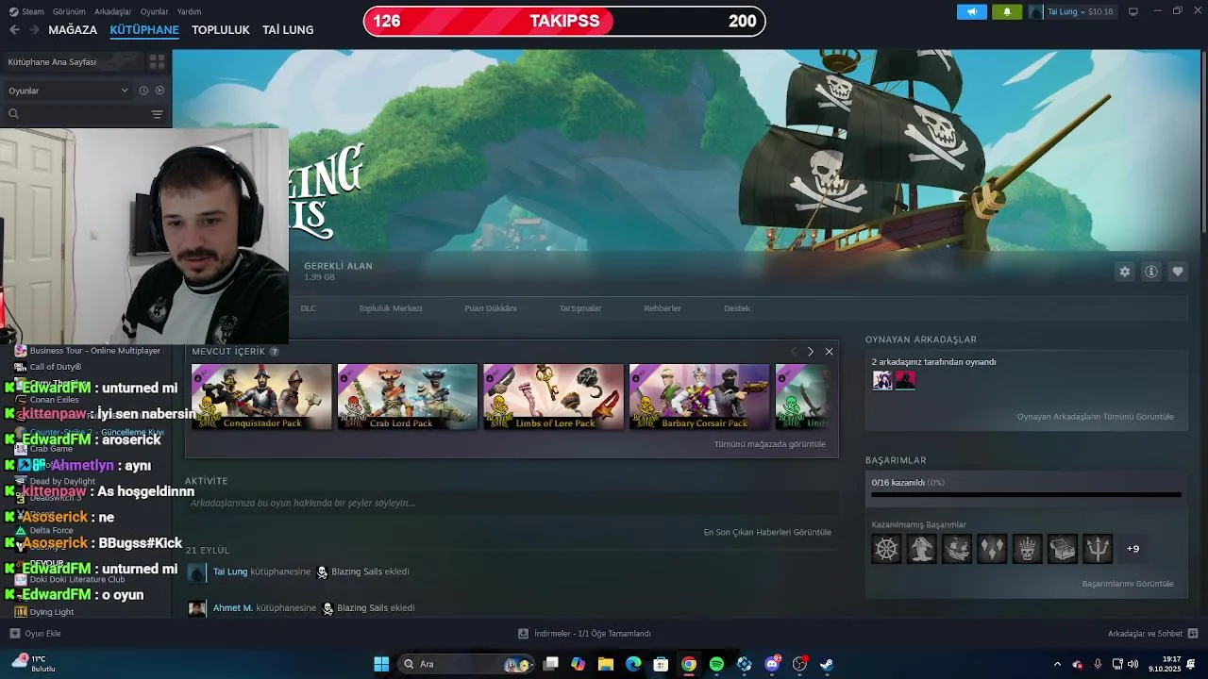
Task: Click the ready-to-play filter icon
Action: tap(159, 91)
